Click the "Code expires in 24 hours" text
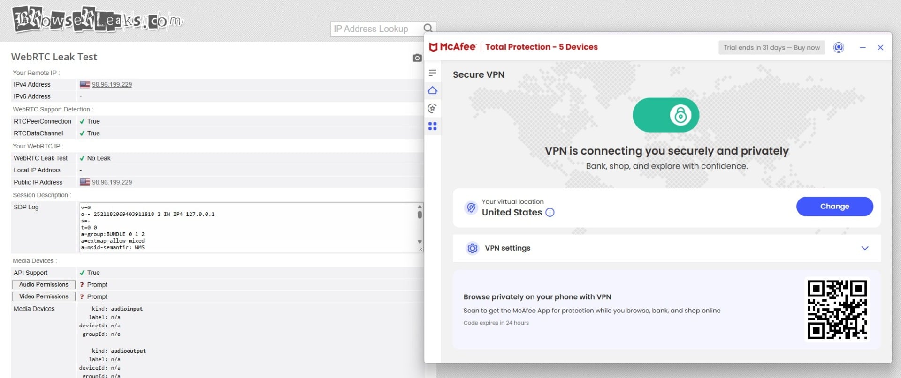The image size is (901, 378). (496, 323)
